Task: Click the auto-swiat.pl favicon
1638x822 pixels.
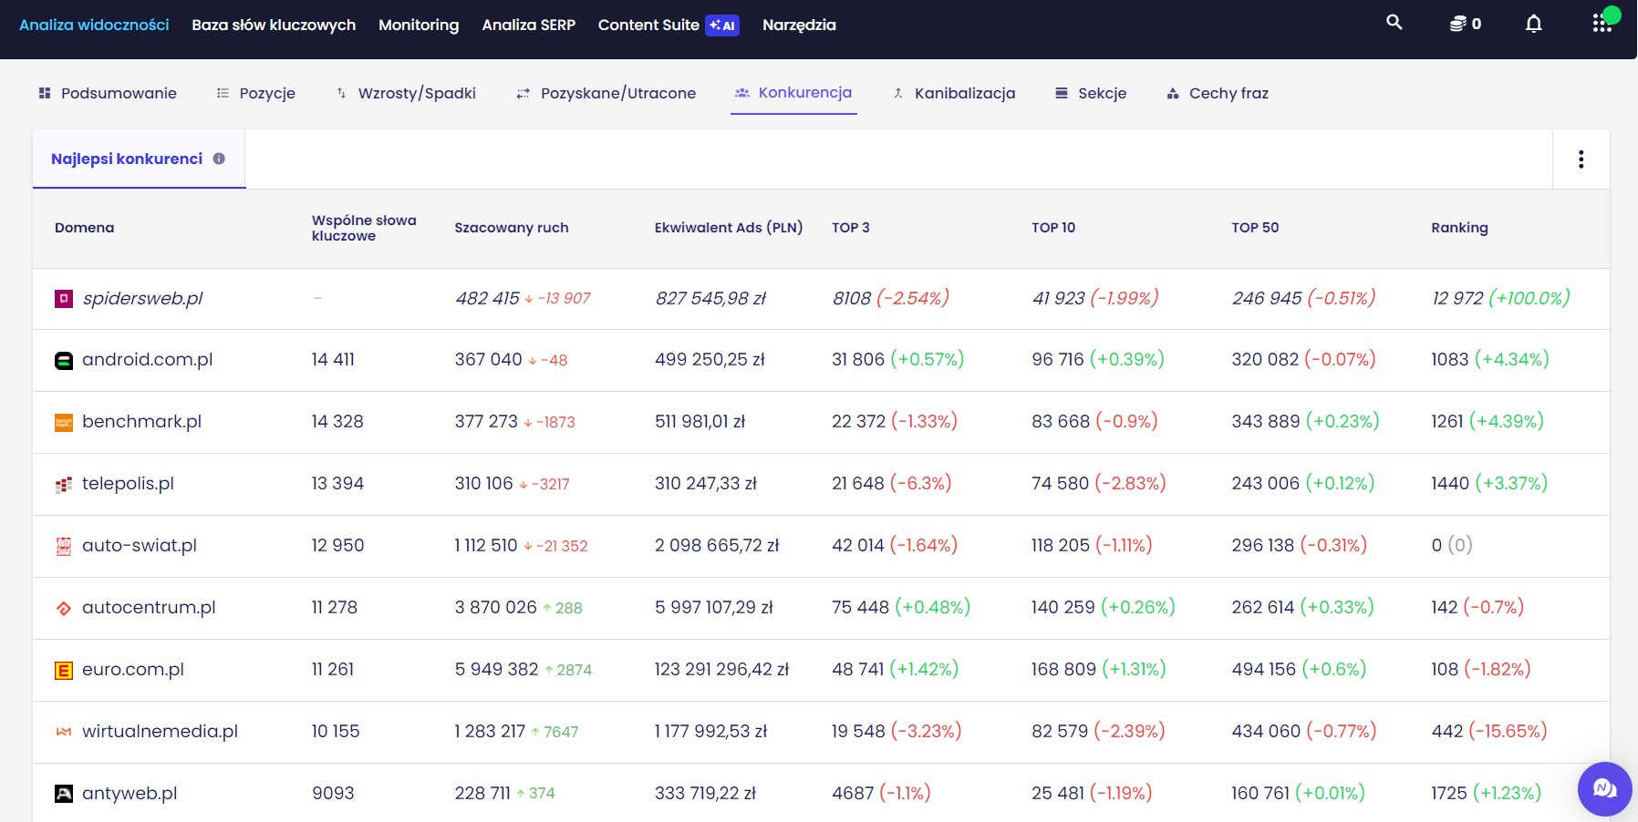Action: [64, 546]
